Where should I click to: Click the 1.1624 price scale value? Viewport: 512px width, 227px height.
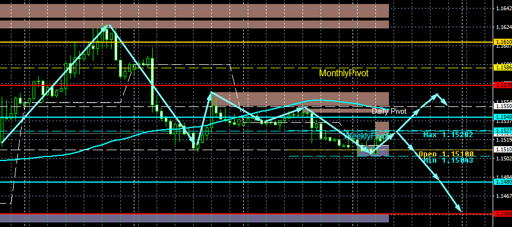click(x=504, y=27)
